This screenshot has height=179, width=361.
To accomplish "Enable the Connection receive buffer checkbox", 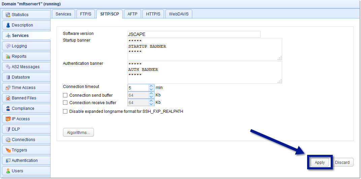I will (x=65, y=103).
